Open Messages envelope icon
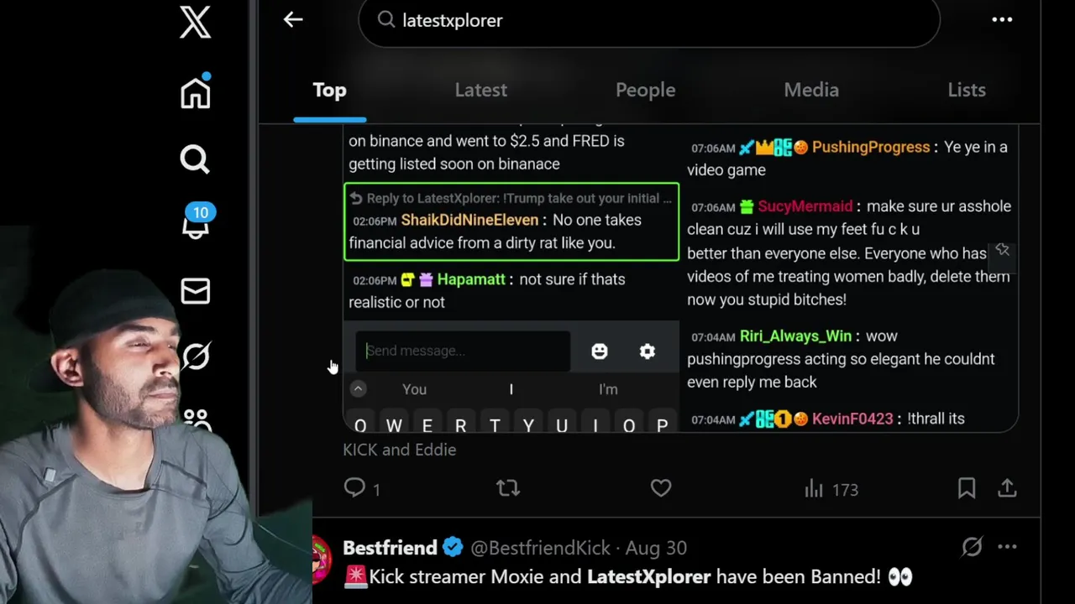 195,291
